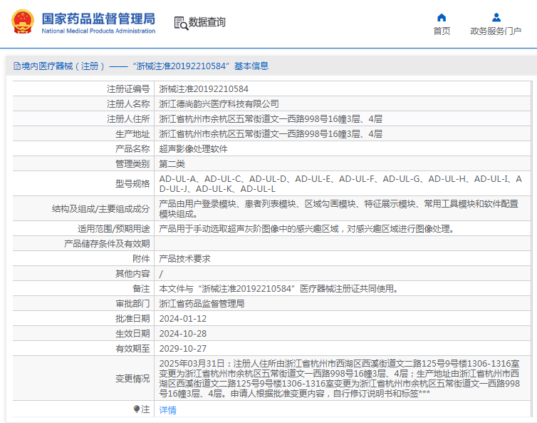The width and height of the screenshot is (537, 423).
Task: Click the 注册人住所 address value
Action: click(271, 119)
